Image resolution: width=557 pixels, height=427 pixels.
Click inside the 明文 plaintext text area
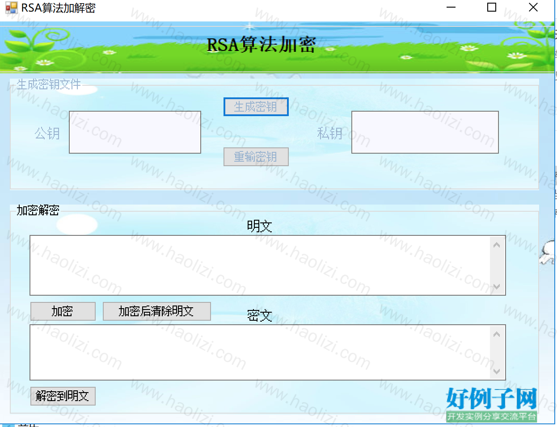pos(260,265)
